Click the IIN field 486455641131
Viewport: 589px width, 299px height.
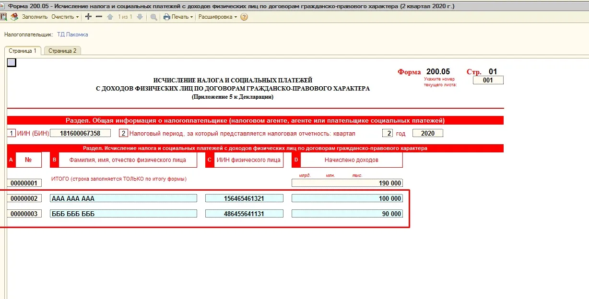244,214
